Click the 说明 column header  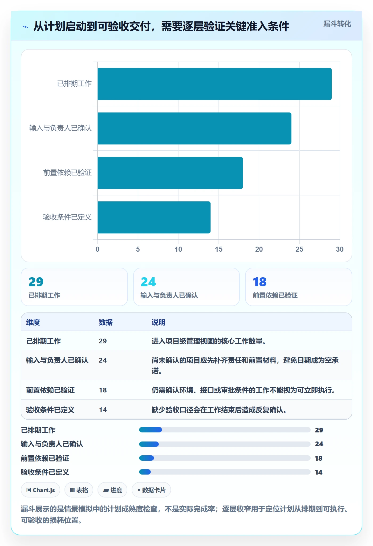(x=159, y=322)
